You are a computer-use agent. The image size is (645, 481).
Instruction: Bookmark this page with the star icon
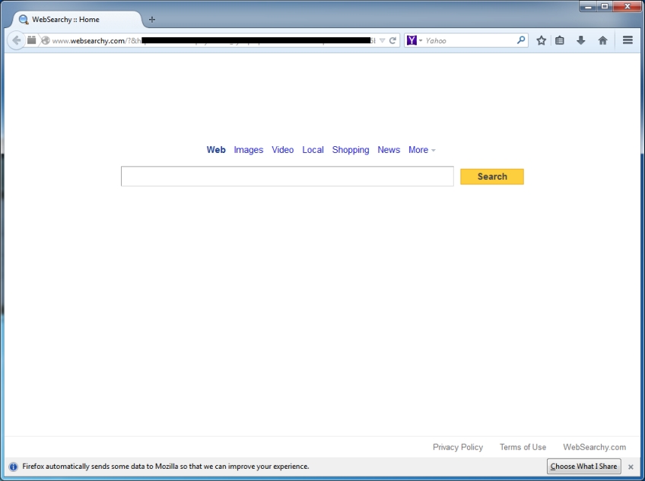(542, 40)
